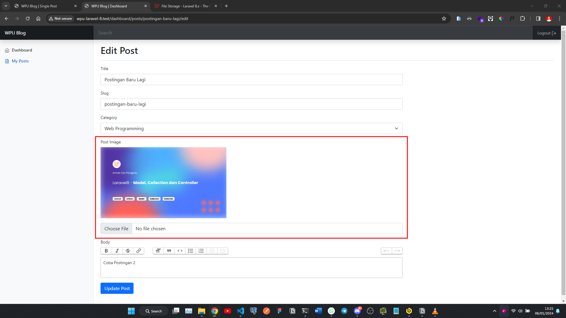
Task: Open the Chrome three-dot menu
Action: [x=559, y=18]
